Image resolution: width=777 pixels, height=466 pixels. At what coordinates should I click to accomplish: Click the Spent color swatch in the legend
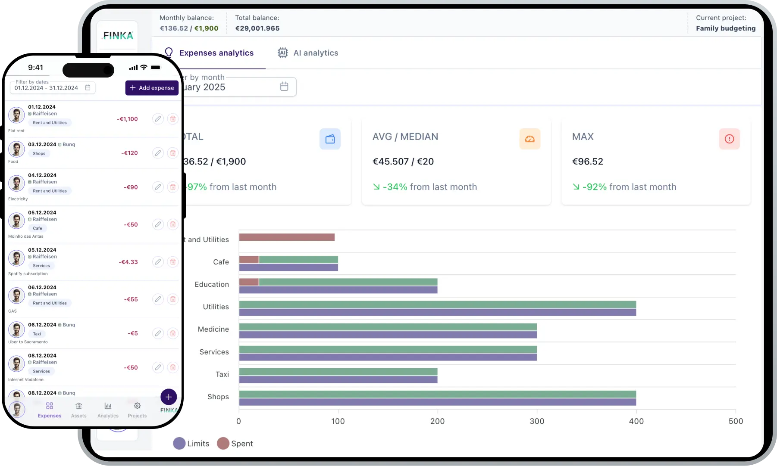click(223, 443)
